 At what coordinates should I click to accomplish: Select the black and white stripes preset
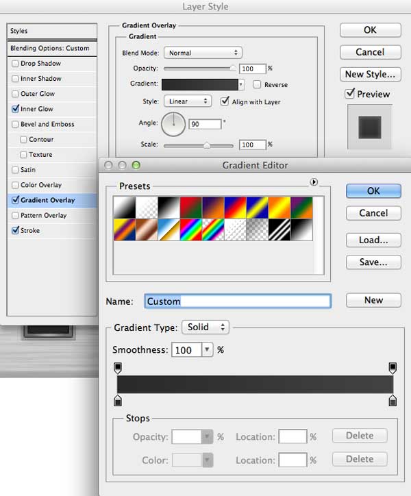279,230
